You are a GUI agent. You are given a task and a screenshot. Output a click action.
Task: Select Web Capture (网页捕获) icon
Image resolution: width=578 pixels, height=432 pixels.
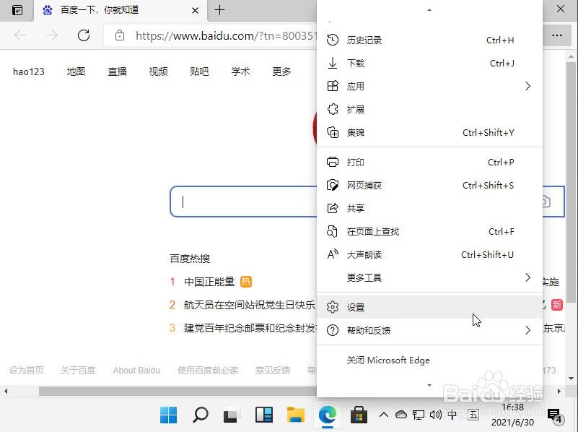(333, 185)
